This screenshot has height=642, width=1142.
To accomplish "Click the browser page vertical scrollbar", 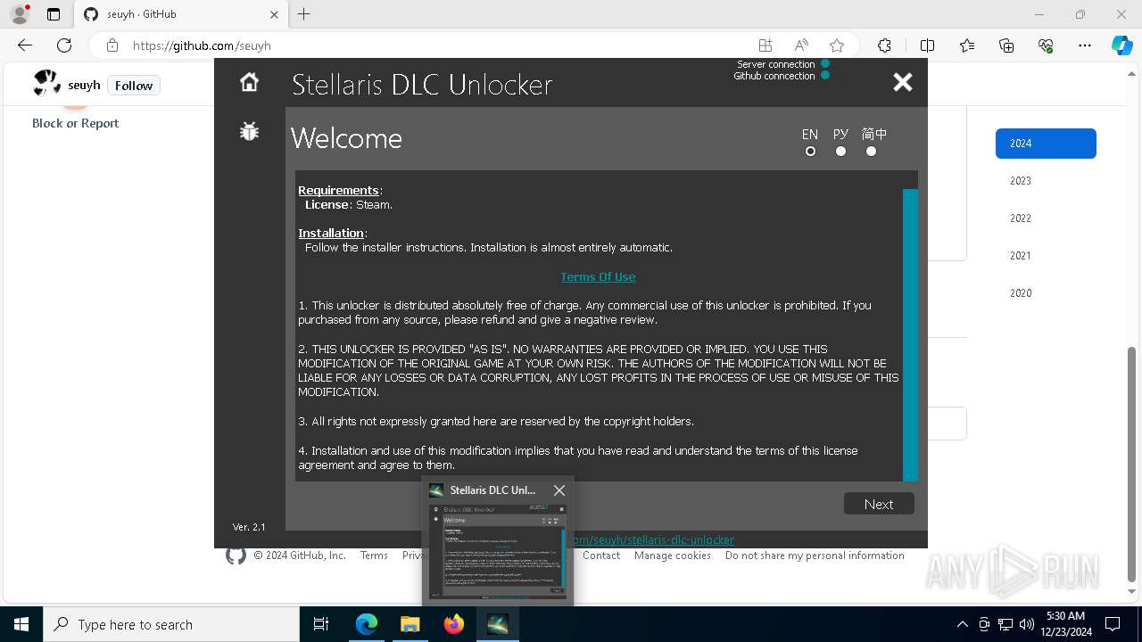I will pos(1132,464).
